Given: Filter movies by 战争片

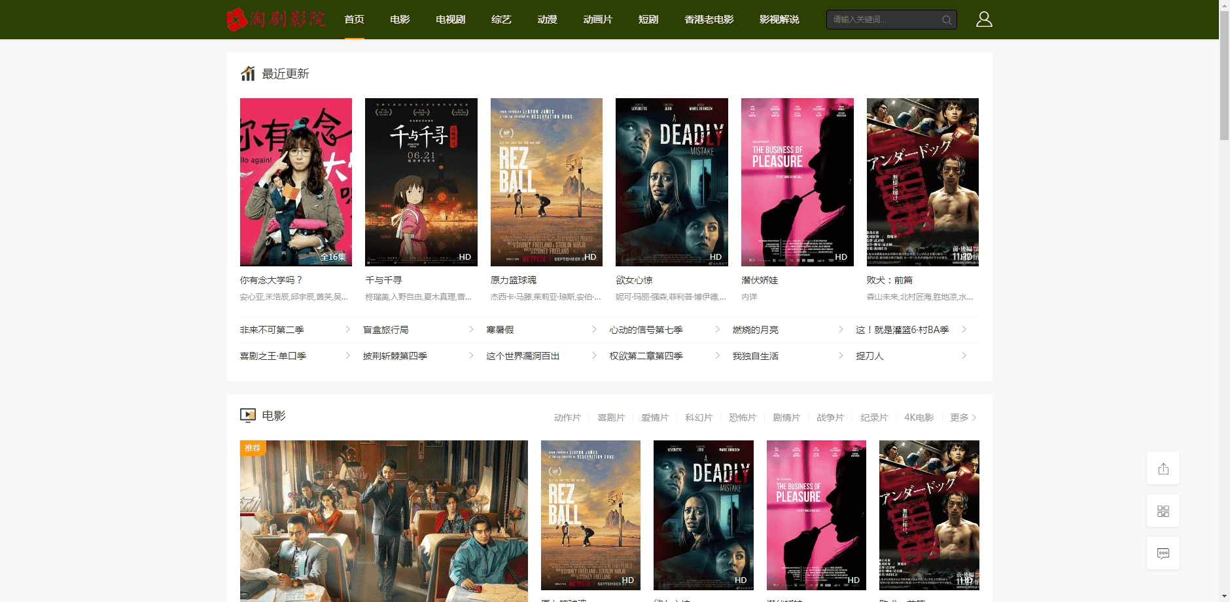Looking at the screenshot, I should [830, 417].
